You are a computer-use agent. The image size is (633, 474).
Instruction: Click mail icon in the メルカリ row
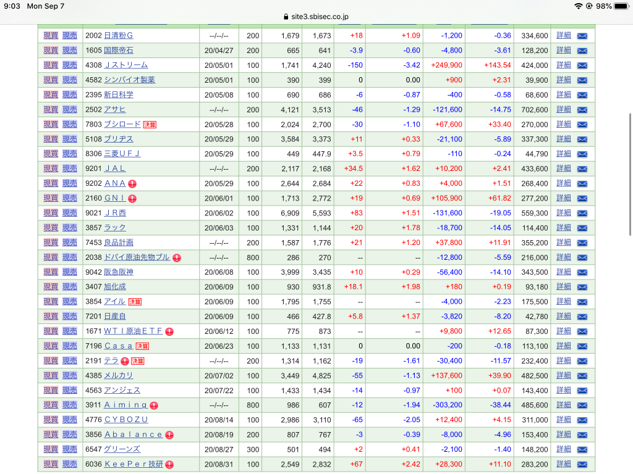[582, 376]
